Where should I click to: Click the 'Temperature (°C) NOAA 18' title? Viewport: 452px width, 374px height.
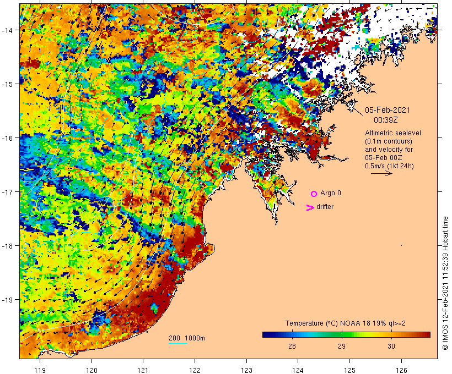click(x=328, y=323)
